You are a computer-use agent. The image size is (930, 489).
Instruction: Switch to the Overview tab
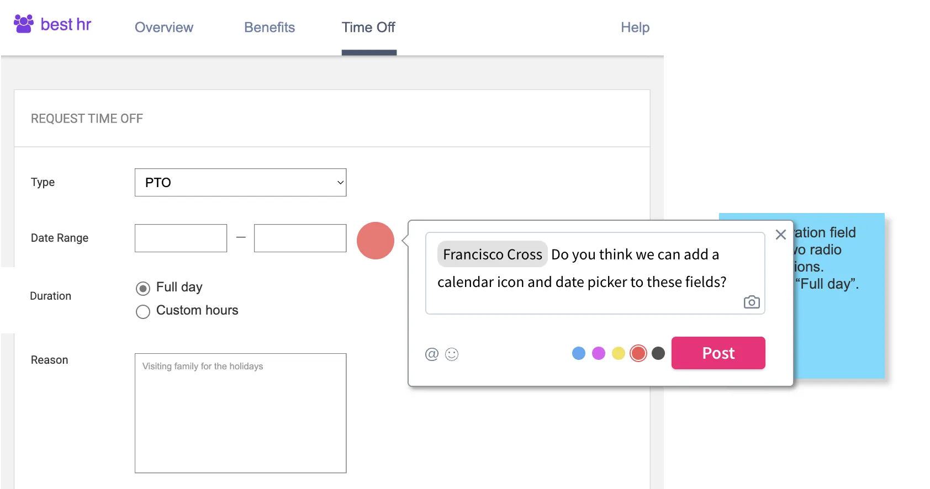click(x=164, y=28)
